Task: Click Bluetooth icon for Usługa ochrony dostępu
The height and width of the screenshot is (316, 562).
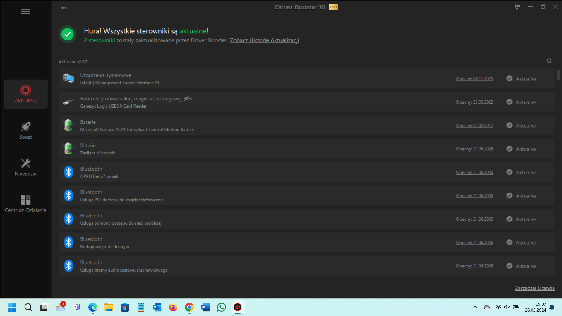Action: point(68,219)
